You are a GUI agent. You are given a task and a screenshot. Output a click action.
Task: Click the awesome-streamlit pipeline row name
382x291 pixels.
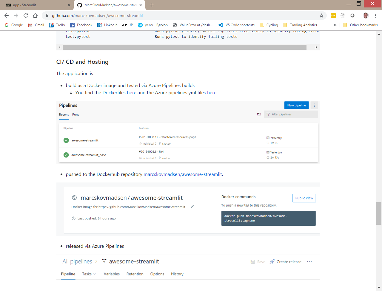coord(85,140)
